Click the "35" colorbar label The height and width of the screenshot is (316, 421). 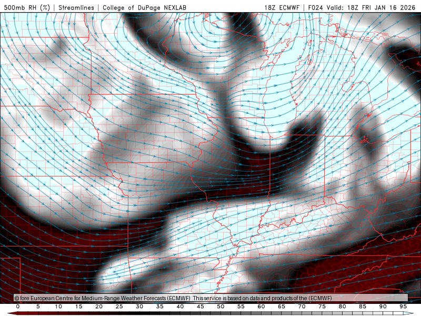click(160, 307)
